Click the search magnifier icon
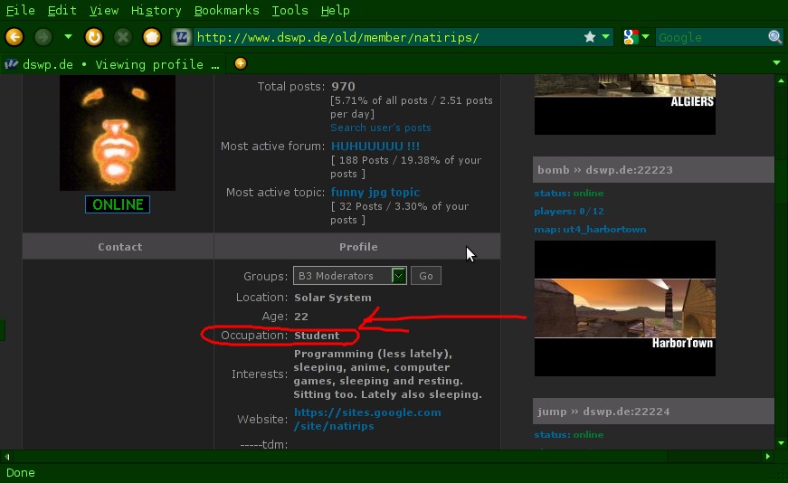 pos(775,37)
